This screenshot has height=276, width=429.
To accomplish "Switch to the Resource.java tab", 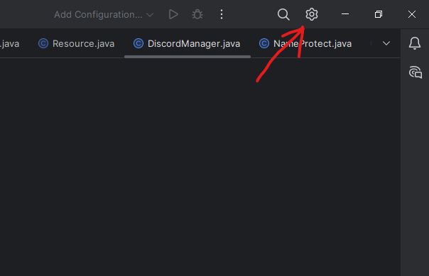I will click(x=76, y=44).
